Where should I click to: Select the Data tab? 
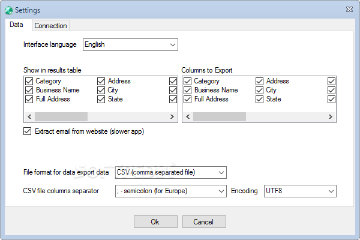click(x=17, y=25)
